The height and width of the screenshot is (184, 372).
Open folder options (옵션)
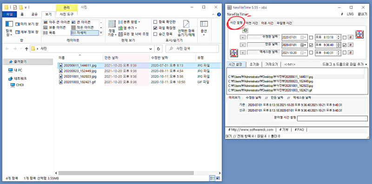(x=204, y=28)
